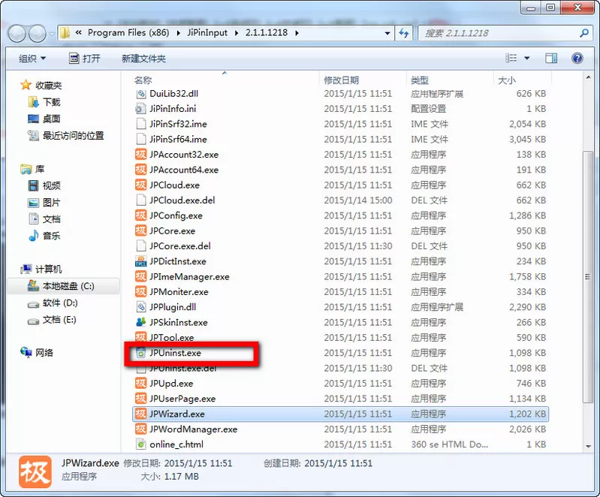The height and width of the screenshot is (497, 600).
Task: Select 图片 library in sidebar
Action: click(51, 203)
